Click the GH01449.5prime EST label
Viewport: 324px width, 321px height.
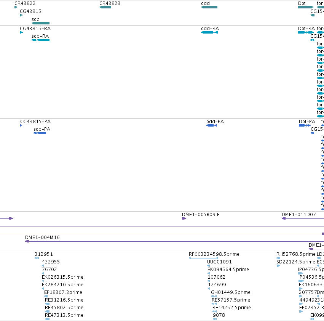tap(231, 292)
